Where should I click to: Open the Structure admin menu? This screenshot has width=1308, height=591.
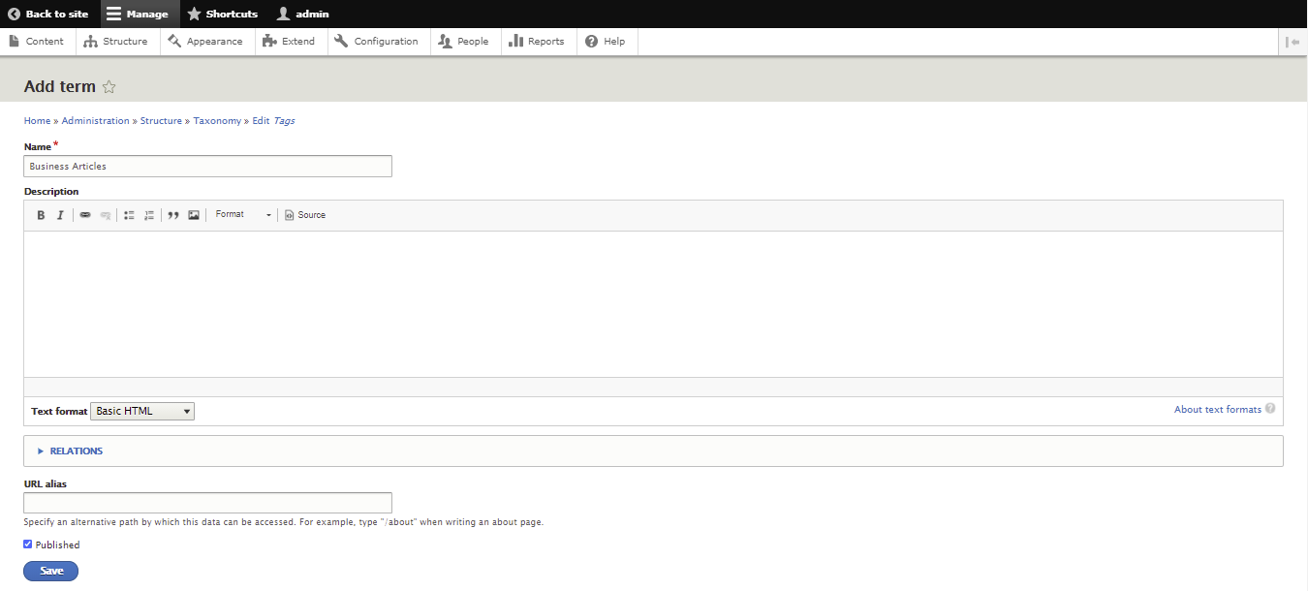click(x=116, y=42)
